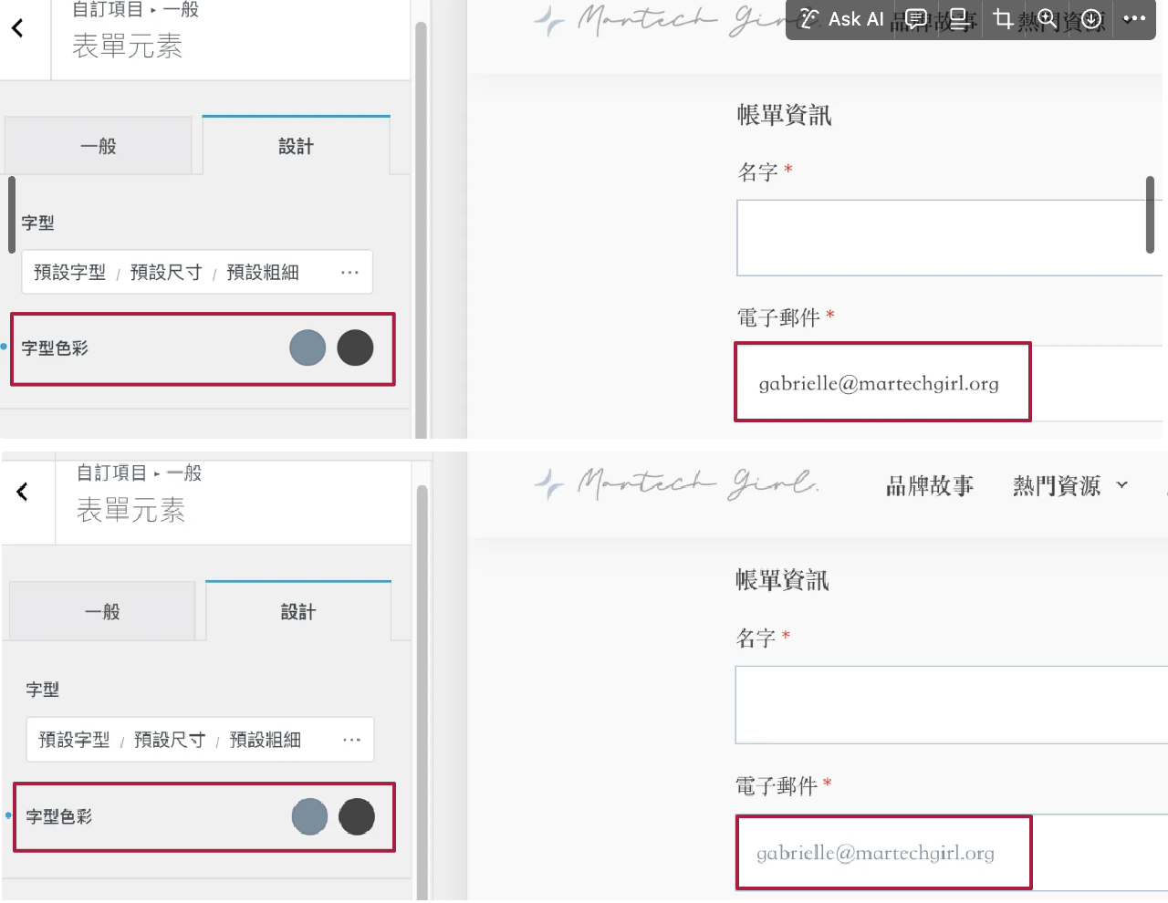Click the back arrow above 表單元素
Viewport: 1168px width, 903px height.
click(x=20, y=27)
